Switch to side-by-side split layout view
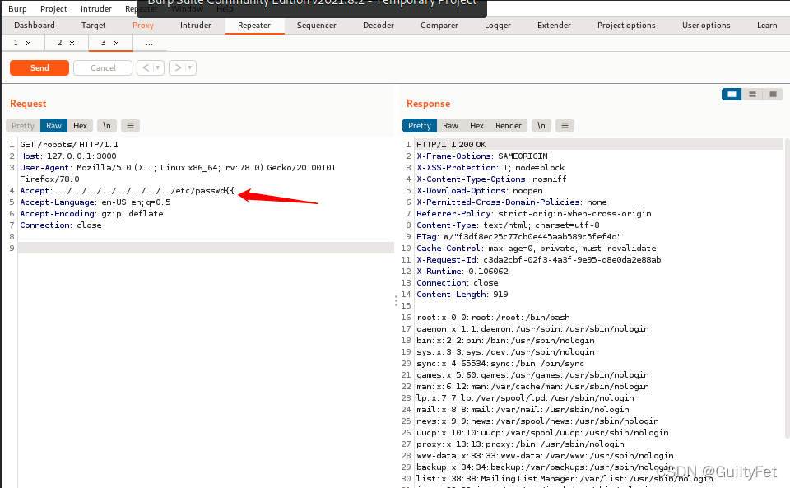790x488 pixels. pos(732,94)
